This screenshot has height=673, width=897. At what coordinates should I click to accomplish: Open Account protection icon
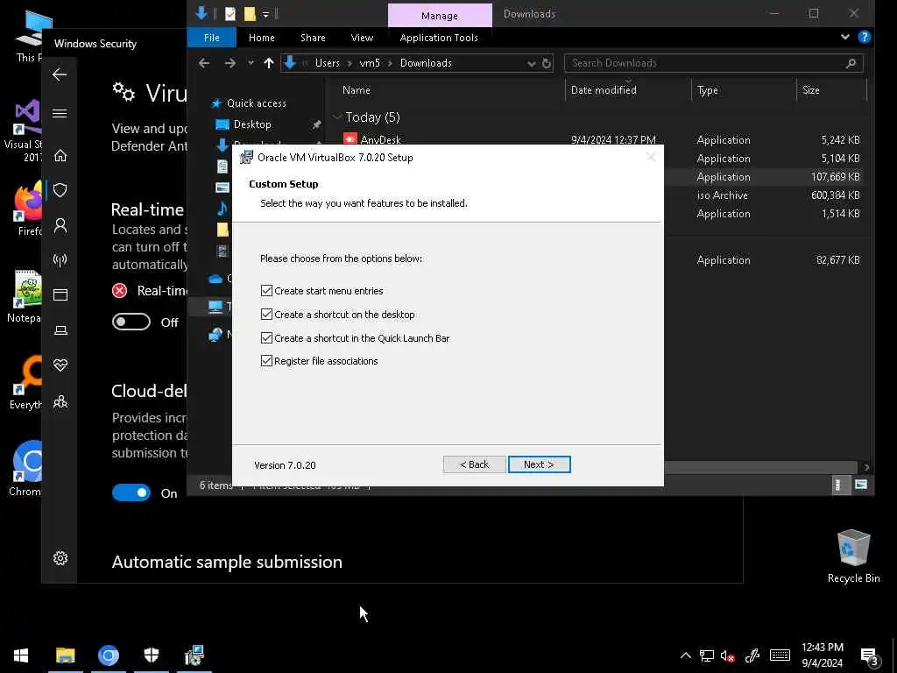pos(60,225)
